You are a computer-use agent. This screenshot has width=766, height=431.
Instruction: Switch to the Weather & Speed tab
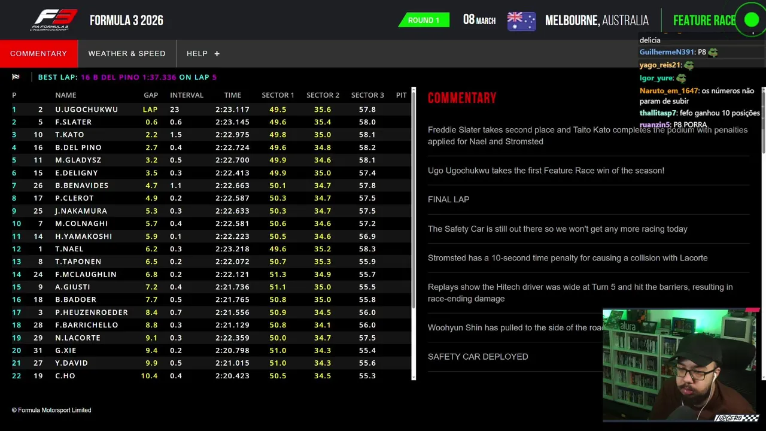(x=127, y=53)
